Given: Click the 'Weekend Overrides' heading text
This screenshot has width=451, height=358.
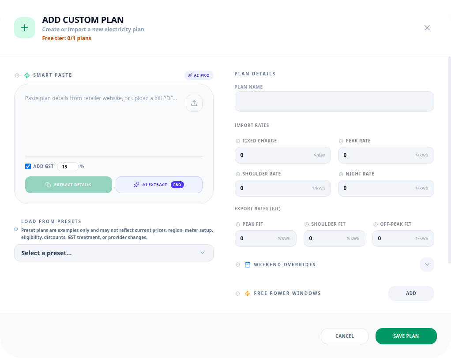Looking at the screenshot, I should (285, 265).
